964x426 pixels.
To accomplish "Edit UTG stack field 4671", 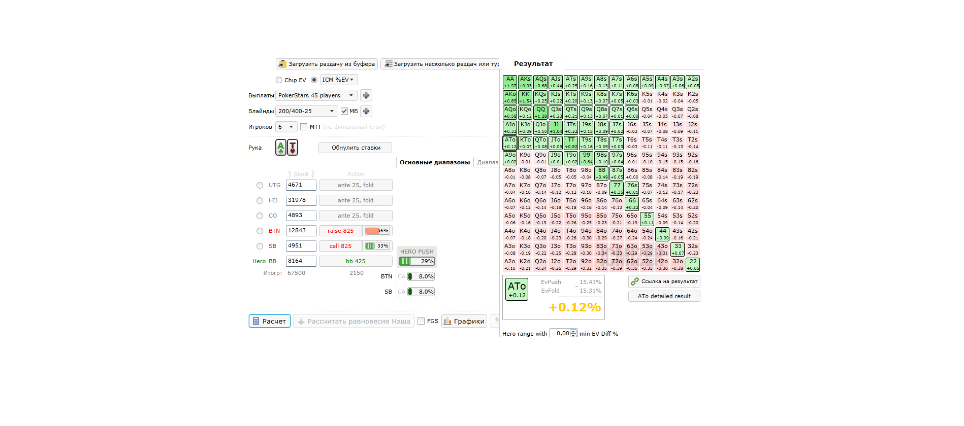I will click(x=301, y=185).
